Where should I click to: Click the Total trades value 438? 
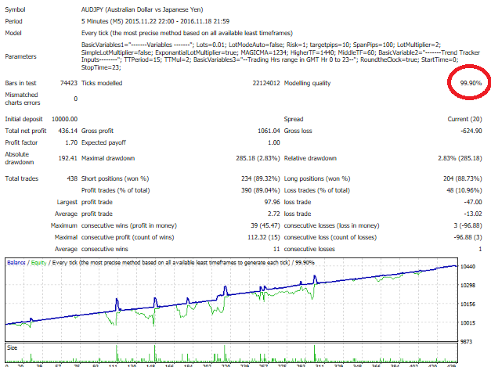click(72, 178)
